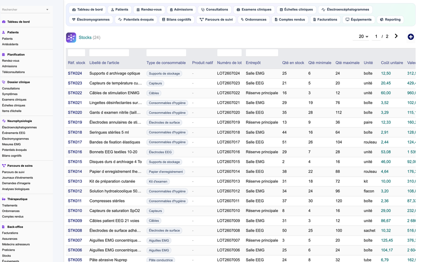Click the Planification calendar icon in sidebar
Screen dimensions: 423x262
pyautogui.click(x=4, y=55)
